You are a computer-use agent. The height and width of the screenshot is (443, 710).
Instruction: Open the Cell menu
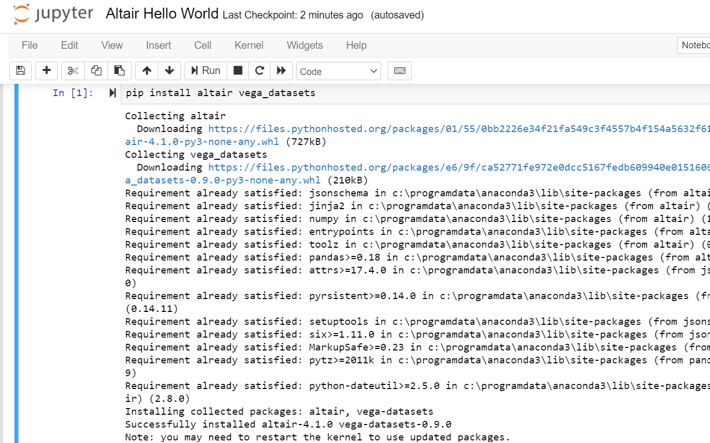pos(202,45)
